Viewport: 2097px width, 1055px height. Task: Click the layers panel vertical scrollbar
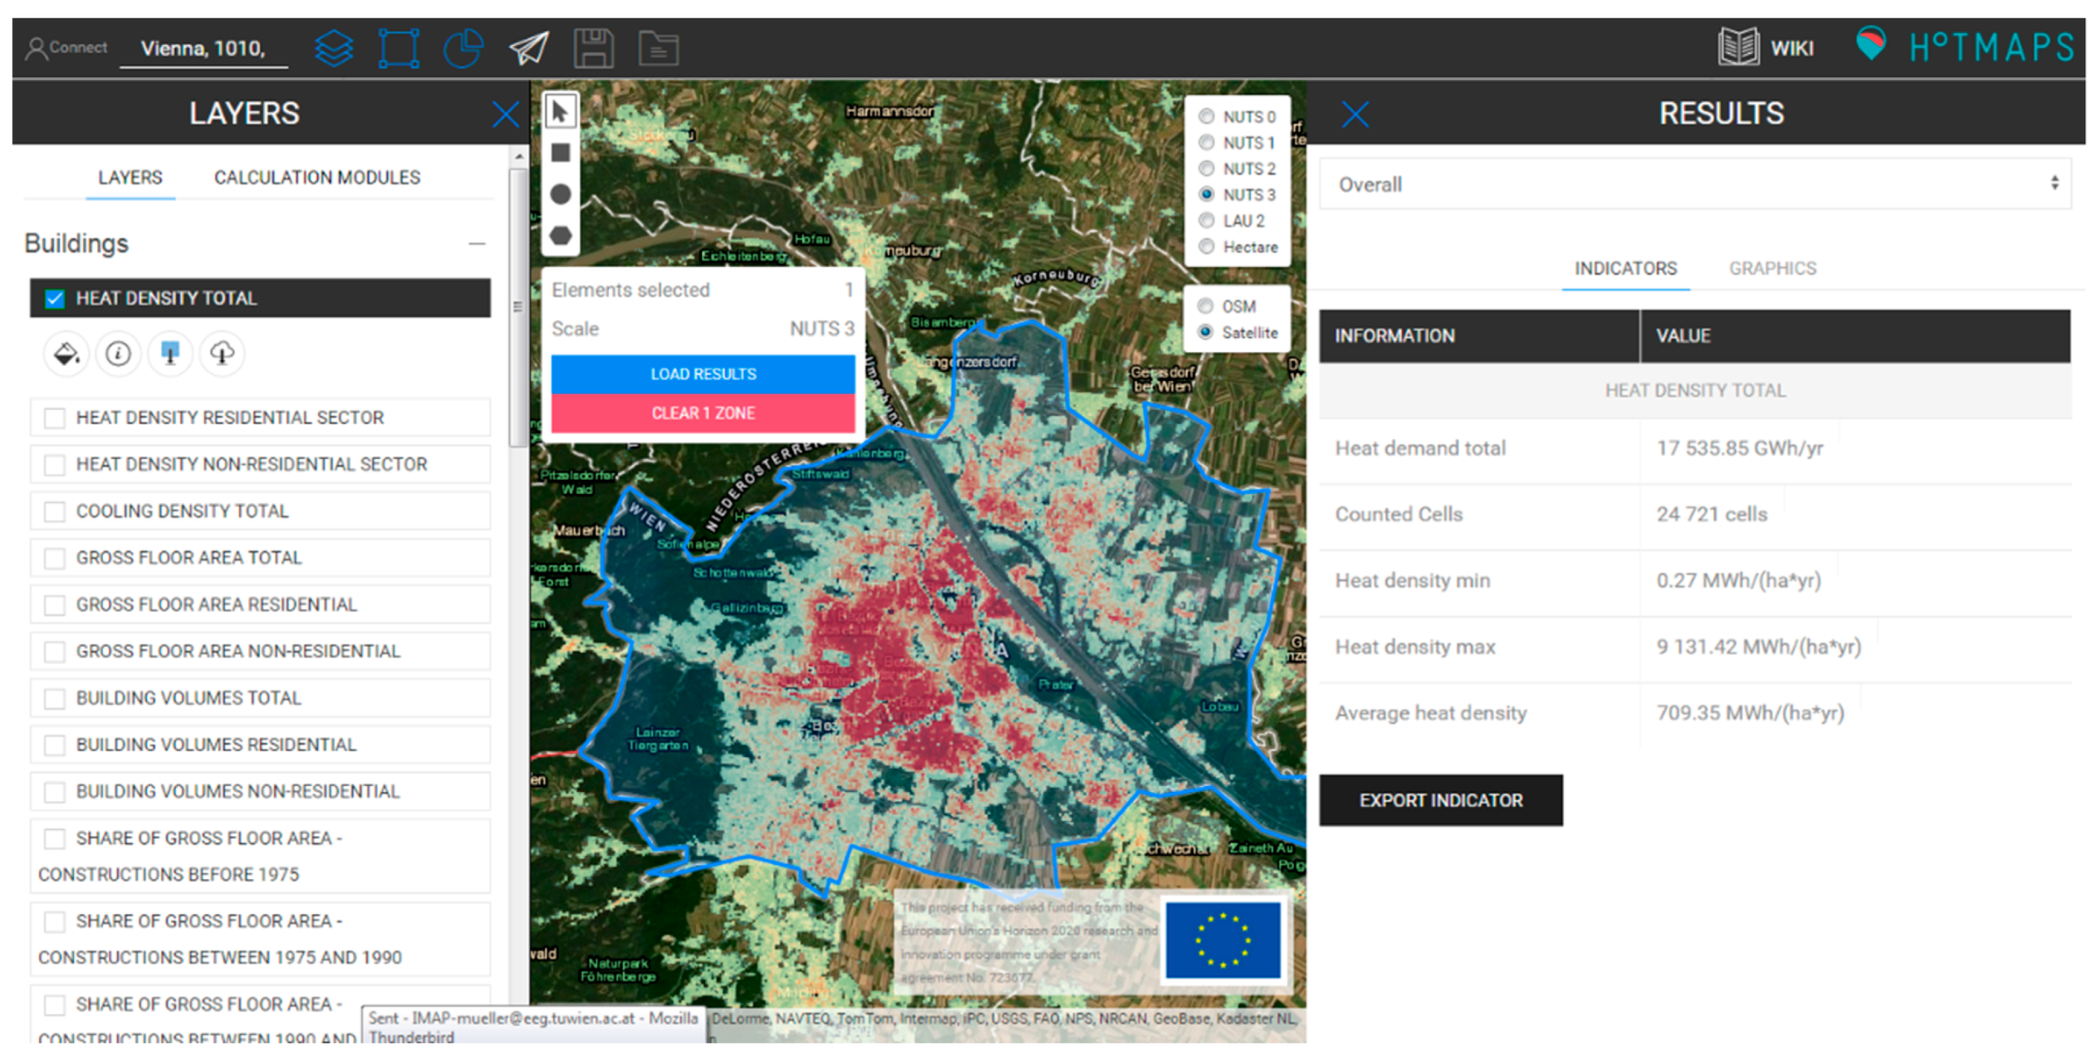click(x=518, y=307)
